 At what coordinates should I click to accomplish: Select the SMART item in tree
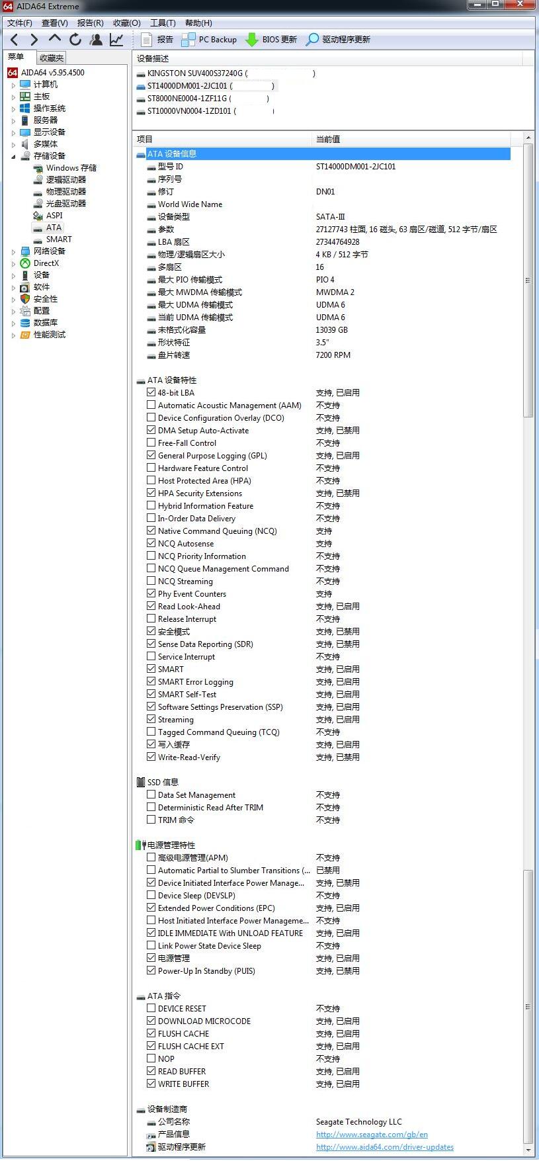(59, 239)
